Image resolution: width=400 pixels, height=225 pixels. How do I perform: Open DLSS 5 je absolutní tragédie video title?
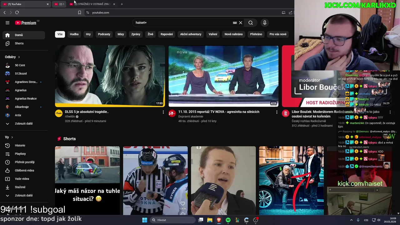[87, 112]
